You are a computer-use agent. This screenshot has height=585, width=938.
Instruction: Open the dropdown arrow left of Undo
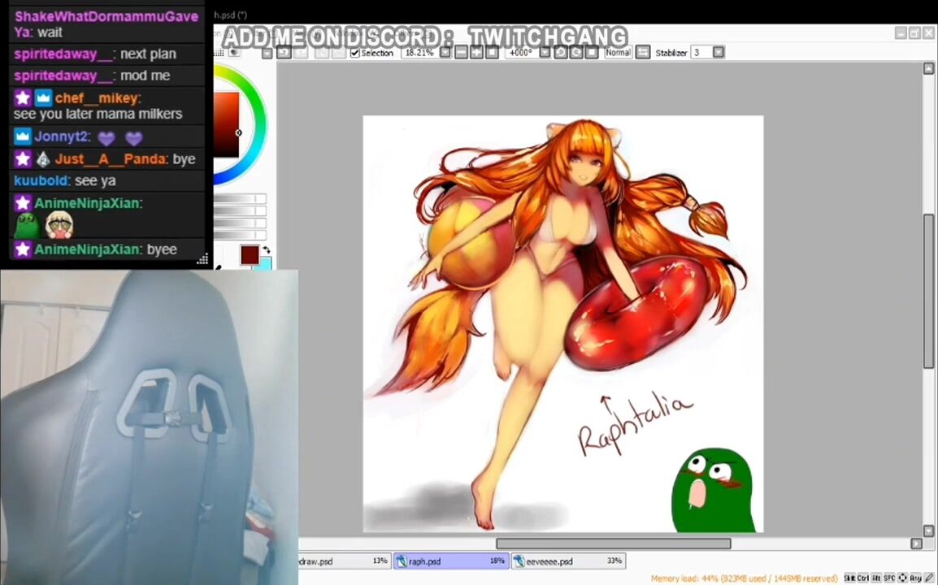tap(267, 54)
